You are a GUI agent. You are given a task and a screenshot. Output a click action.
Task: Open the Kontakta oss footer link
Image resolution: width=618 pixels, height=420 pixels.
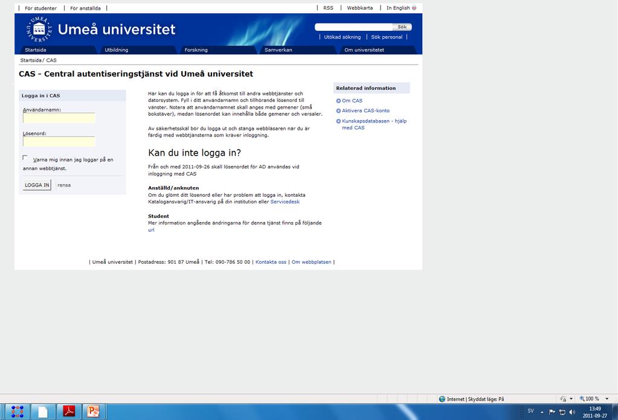click(x=271, y=262)
